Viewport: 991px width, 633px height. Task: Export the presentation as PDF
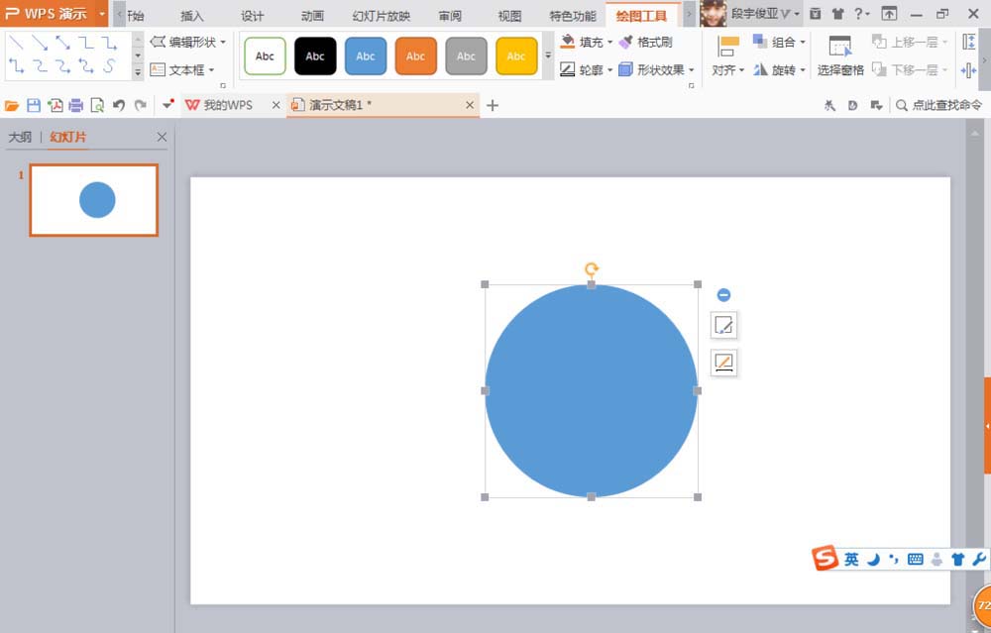[56, 104]
